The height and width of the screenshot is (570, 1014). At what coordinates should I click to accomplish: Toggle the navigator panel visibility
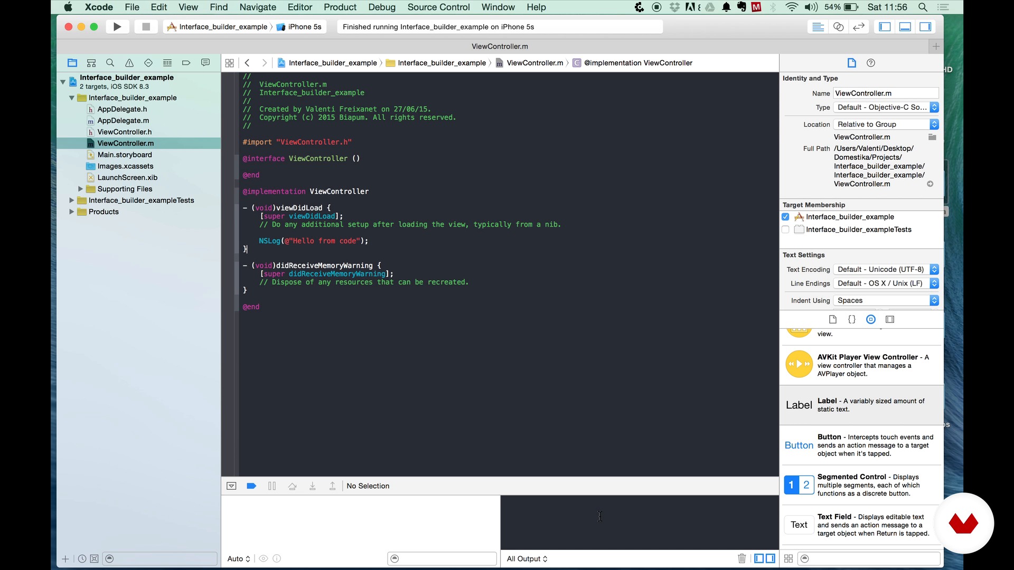pyautogui.click(x=885, y=26)
